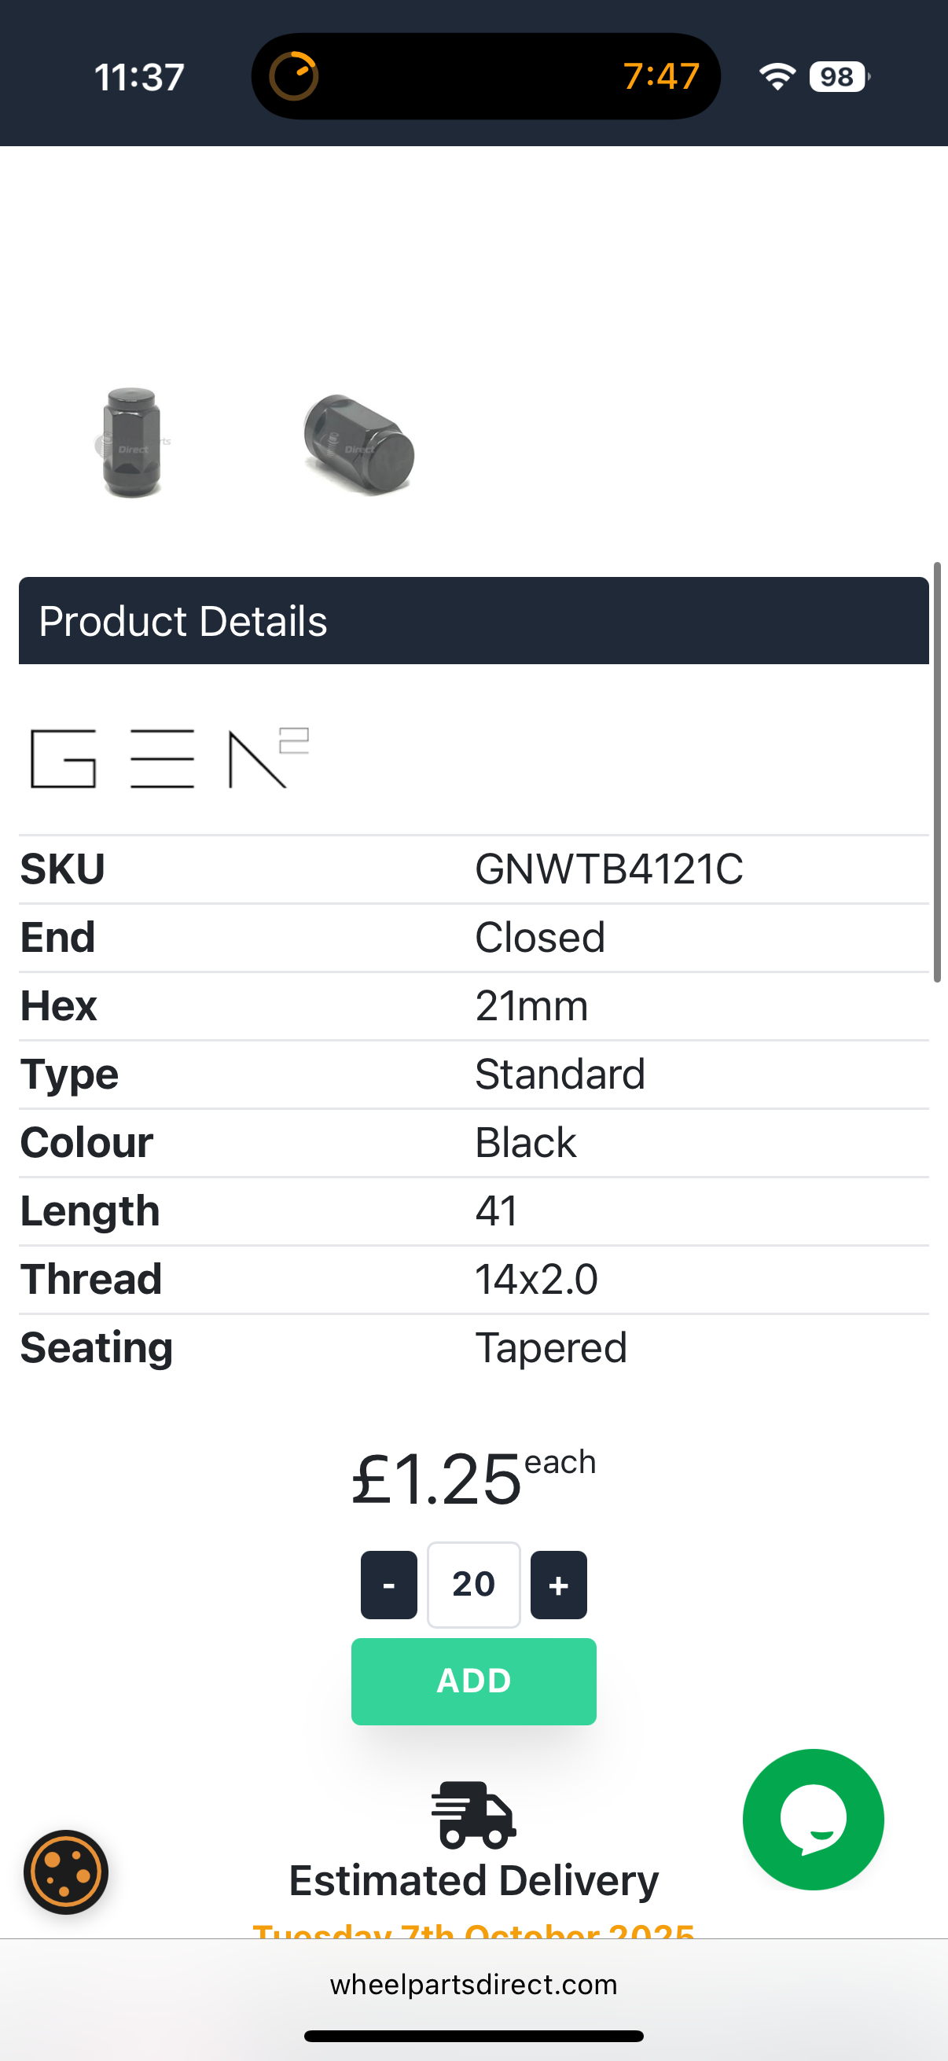Tap the 11:37 status bar clock
This screenshot has height=2061, width=948.
tap(139, 78)
